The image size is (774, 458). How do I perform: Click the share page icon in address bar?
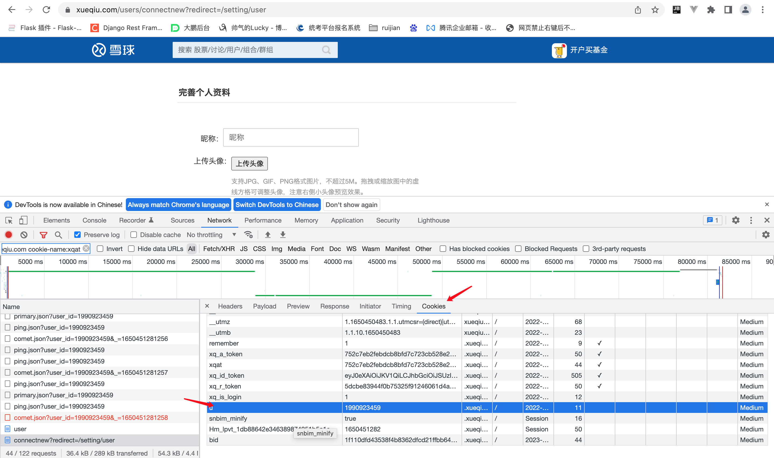click(x=638, y=10)
